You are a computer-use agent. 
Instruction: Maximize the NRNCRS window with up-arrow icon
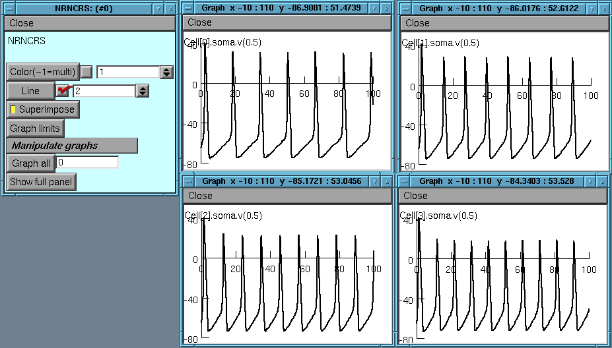[170, 9]
